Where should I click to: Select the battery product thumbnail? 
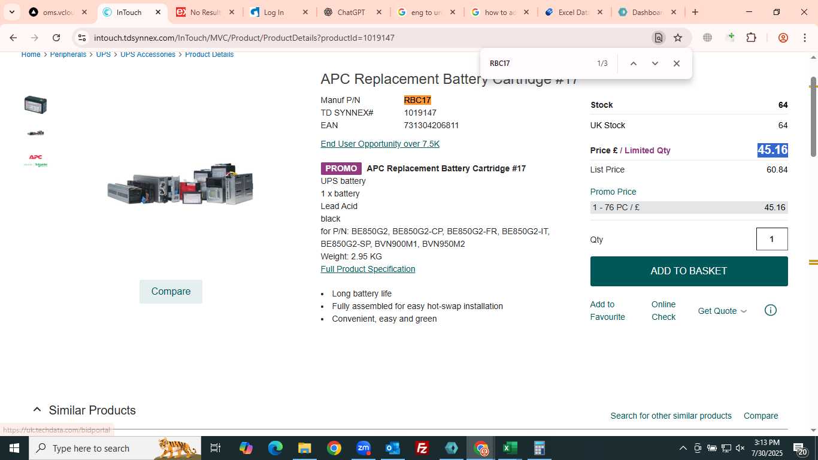pyautogui.click(x=35, y=105)
